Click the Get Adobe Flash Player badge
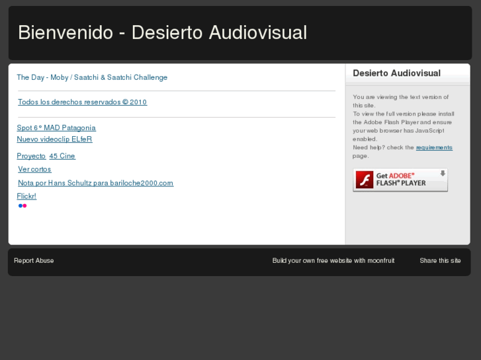The image size is (481, 360). pyautogui.click(x=400, y=180)
